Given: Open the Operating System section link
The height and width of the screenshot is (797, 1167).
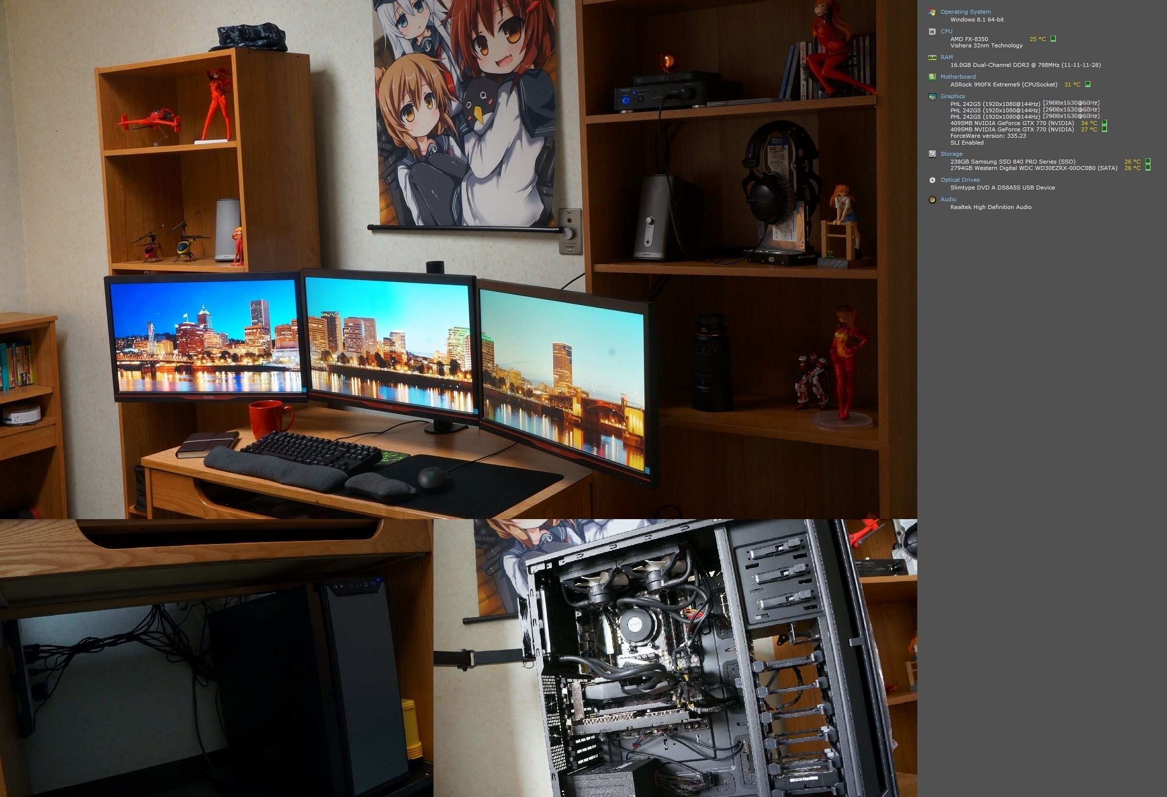Looking at the screenshot, I should [x=965, y=12].
